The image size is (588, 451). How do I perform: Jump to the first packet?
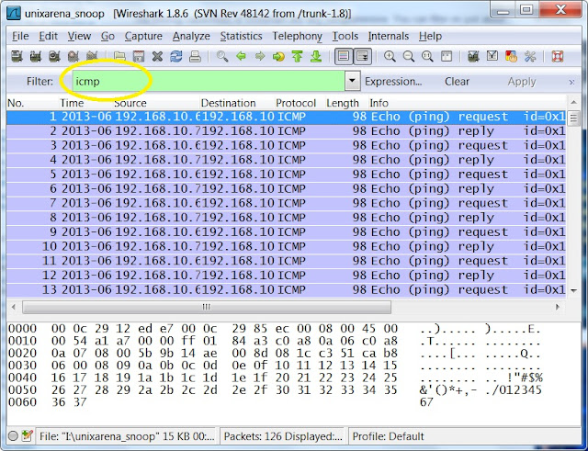pyautogui.click(x=298, y=57)
